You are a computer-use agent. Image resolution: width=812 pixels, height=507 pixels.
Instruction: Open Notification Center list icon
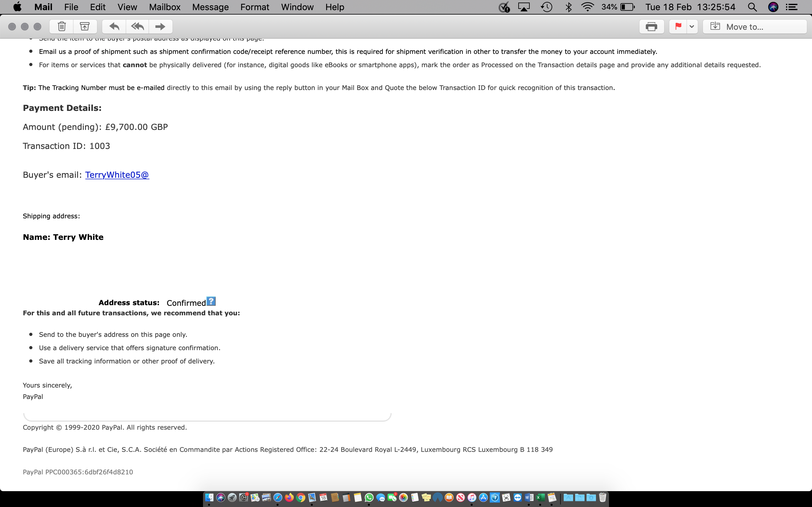pos(792,7)
